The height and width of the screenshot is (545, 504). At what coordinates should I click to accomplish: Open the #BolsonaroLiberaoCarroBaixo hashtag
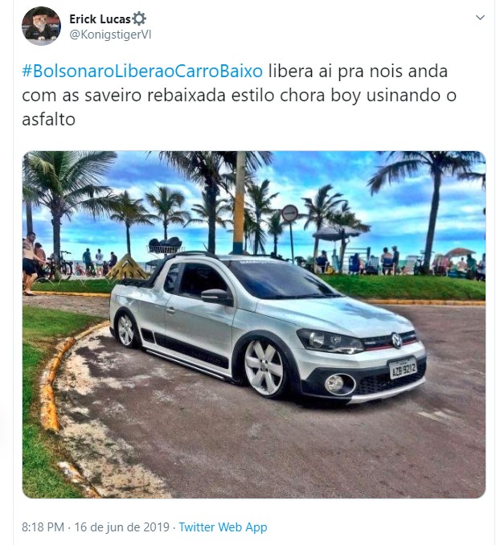[x=142, y=71]
